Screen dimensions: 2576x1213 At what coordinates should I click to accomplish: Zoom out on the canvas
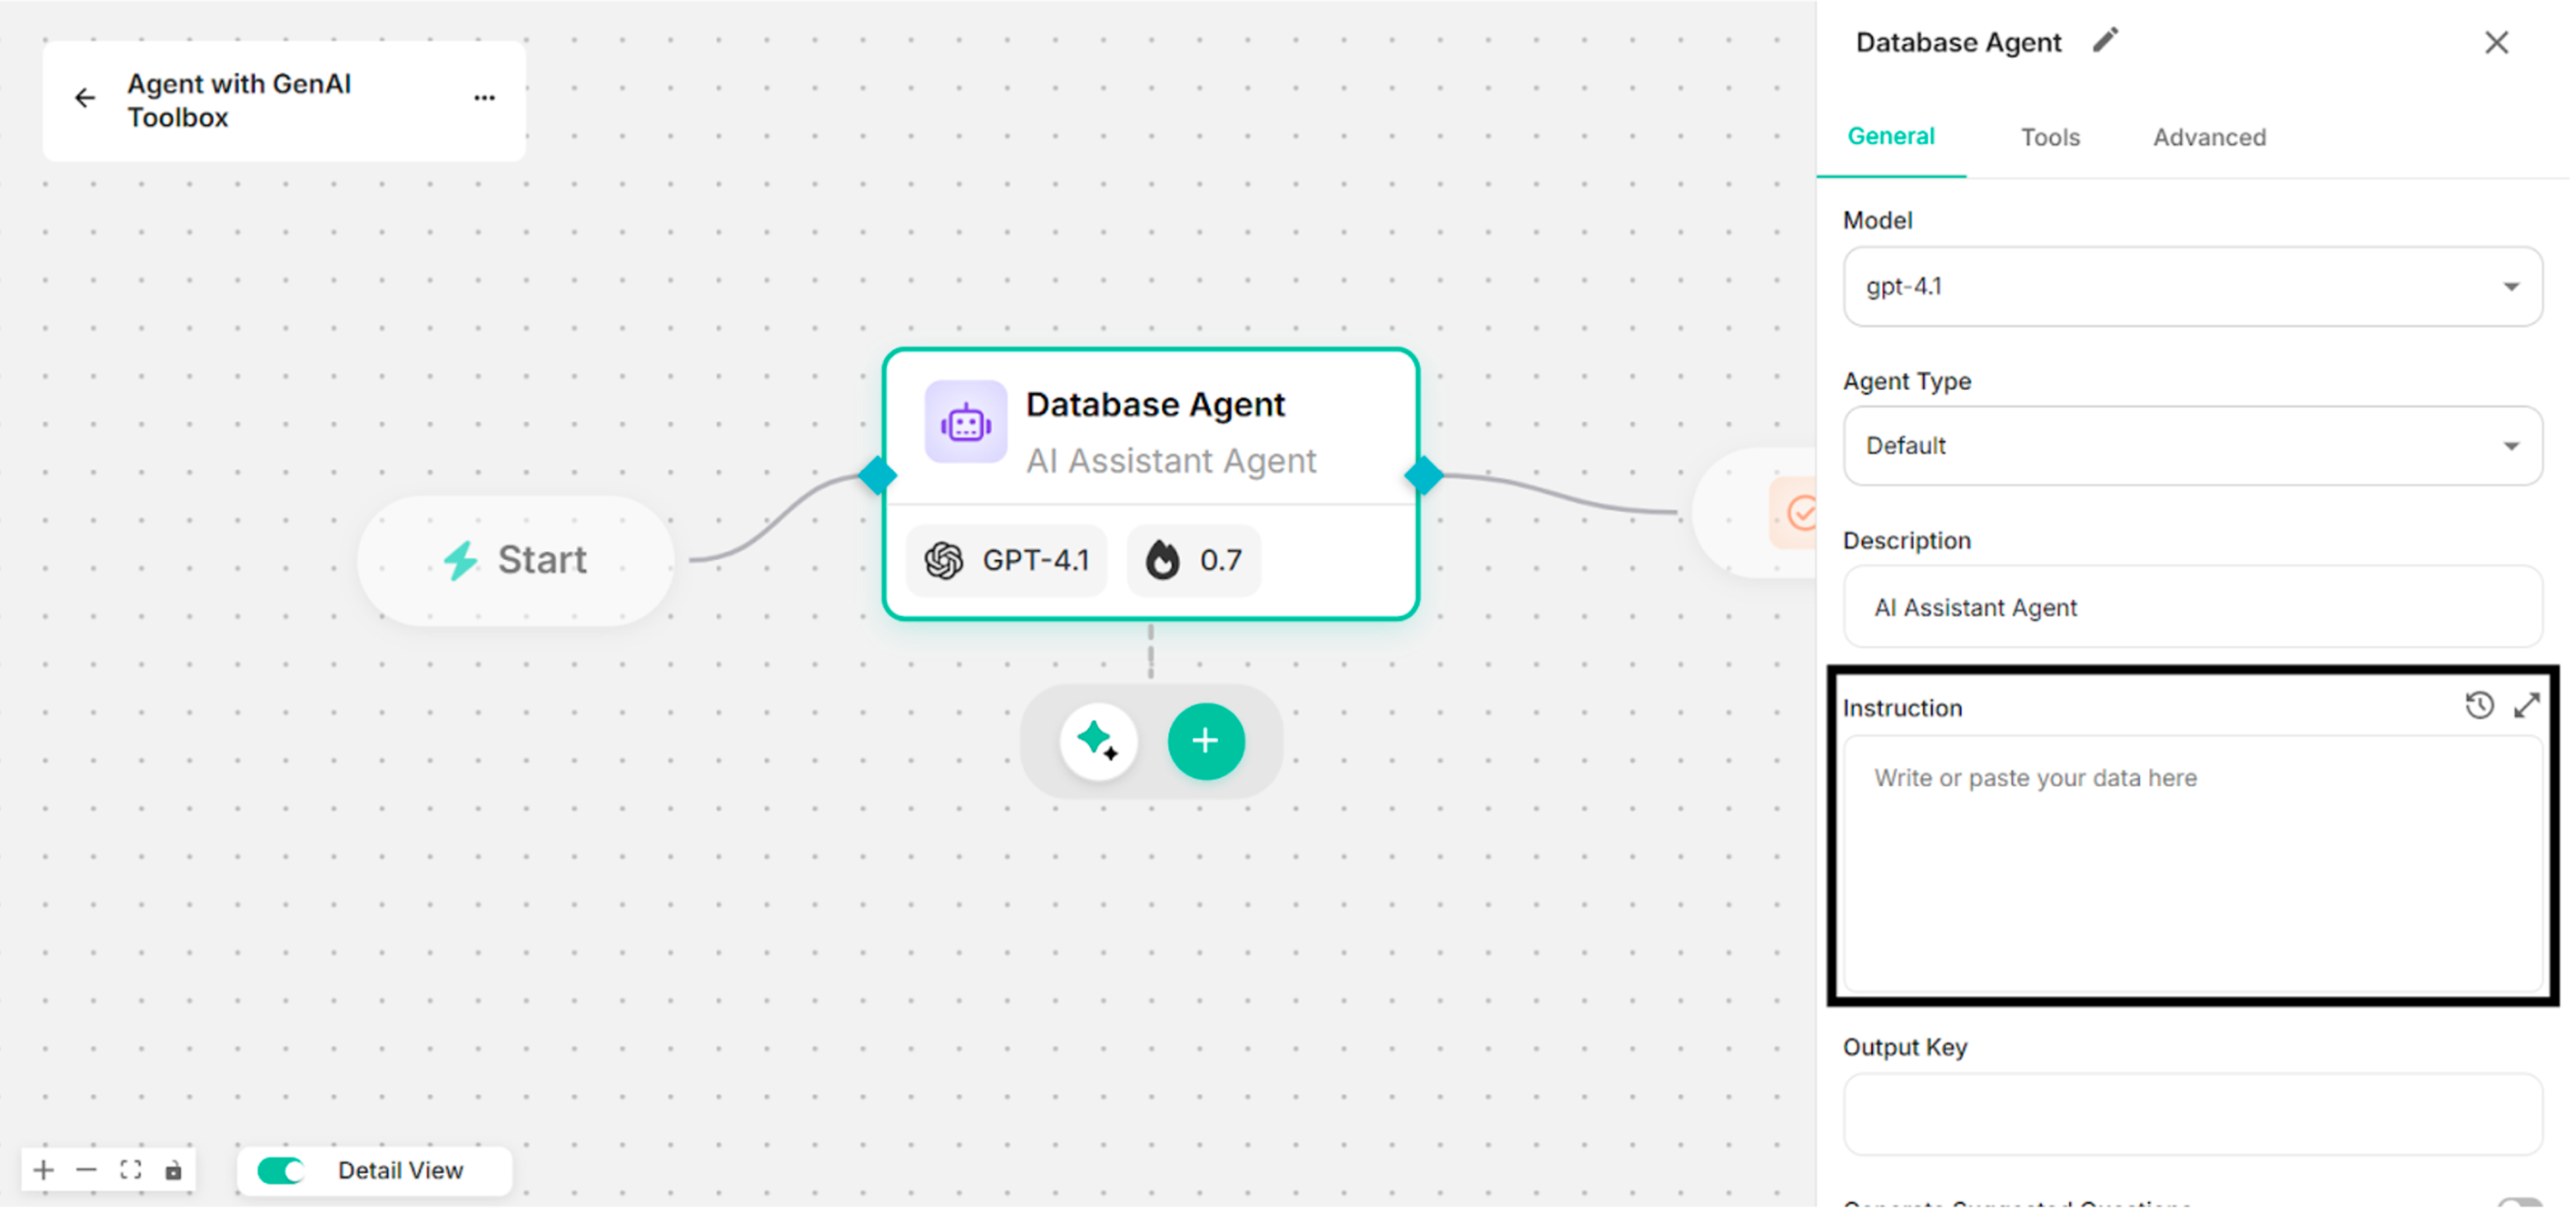point(87,1170)
